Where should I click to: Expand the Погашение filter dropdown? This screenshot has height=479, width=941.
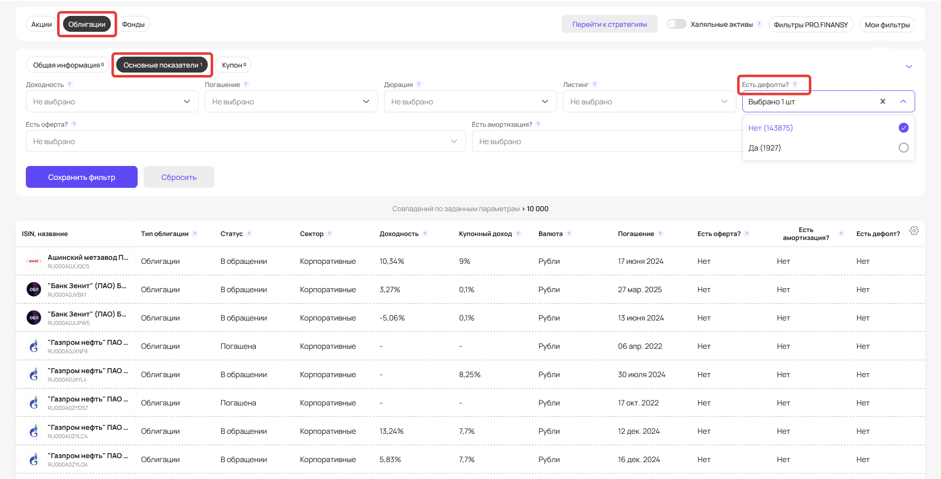pos(291,102)
